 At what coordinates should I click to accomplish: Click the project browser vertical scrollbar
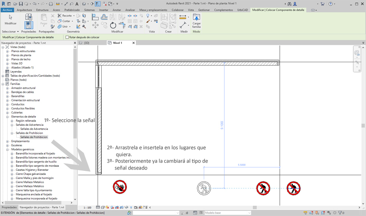point(75,94)
